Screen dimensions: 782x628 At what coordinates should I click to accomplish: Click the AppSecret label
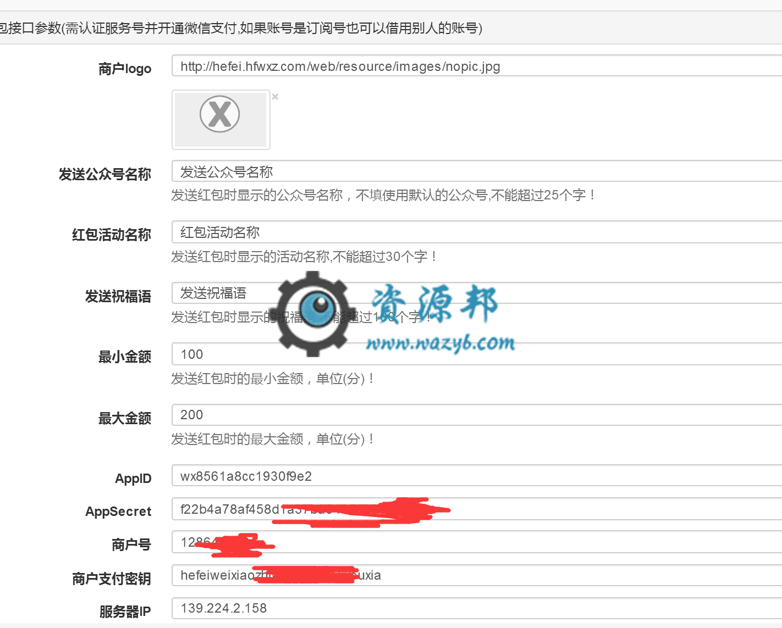tap(118, 512)
